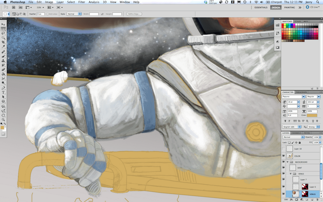323x202 pixels.
Task: Toggle lock all on layer
Action: click(300, 143)
